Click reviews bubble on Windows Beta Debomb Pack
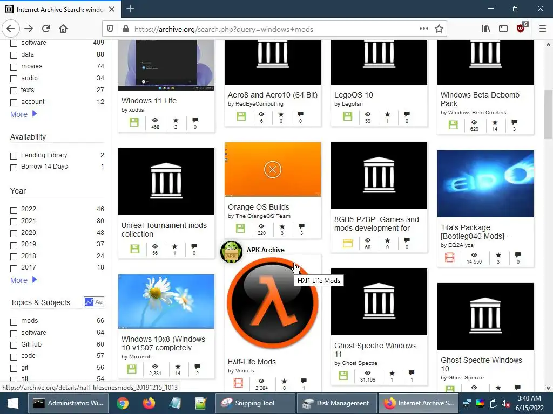This screenshot has height=414, width=553. (x=514, y=122)
